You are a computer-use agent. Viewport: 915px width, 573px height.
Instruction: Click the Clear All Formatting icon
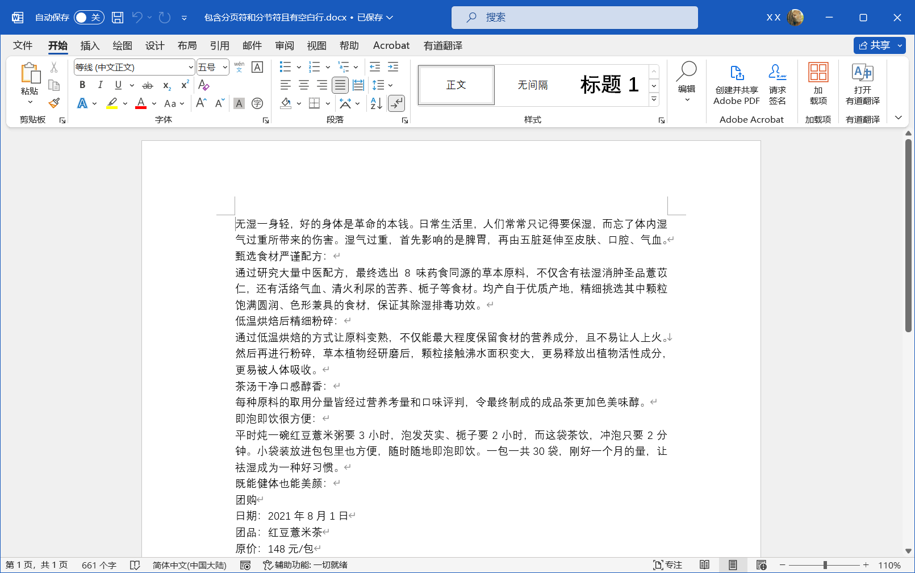(x=204, y=85)
